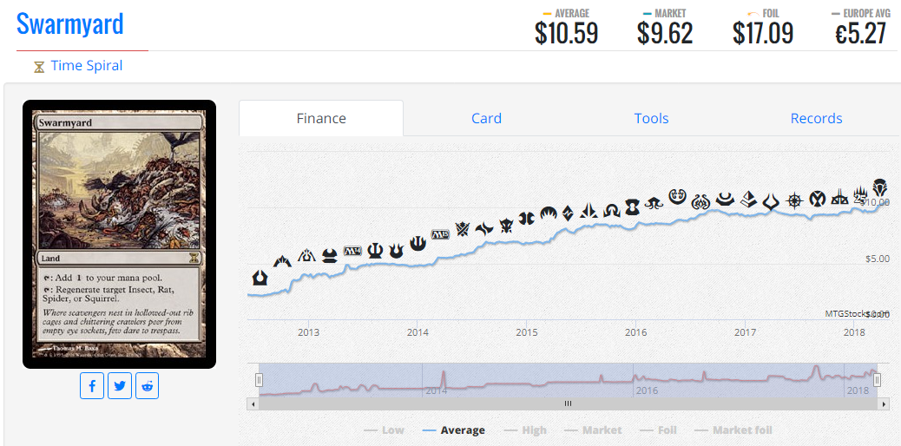Click the Dominaria set icon at chart end
This screenshot has width=901, height=446.
coord(879,187)
